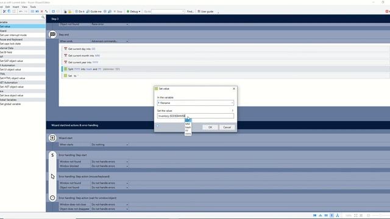Click the Find... toolbar button
Screen dimensions: 390x219
(x=190, y=12)
